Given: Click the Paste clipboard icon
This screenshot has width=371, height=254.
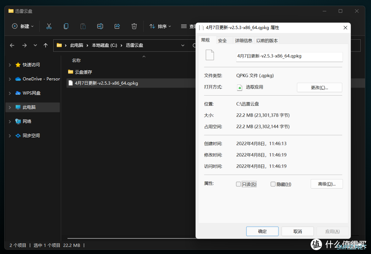Looking at the screenshot, I should point(83,26).
